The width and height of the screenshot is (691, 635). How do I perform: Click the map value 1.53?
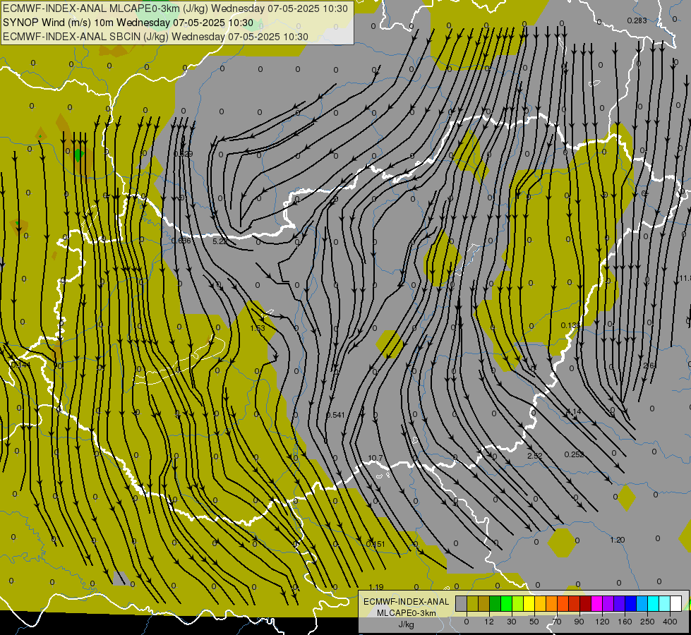coord(258,328)
